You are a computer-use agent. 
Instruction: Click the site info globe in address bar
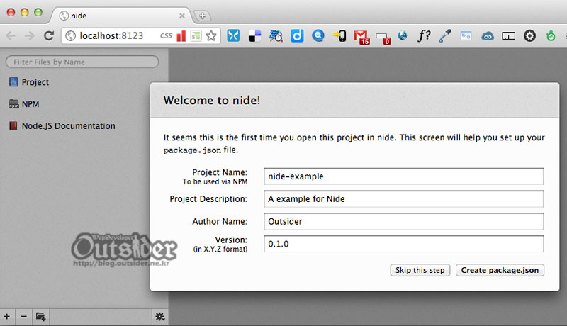70,35
